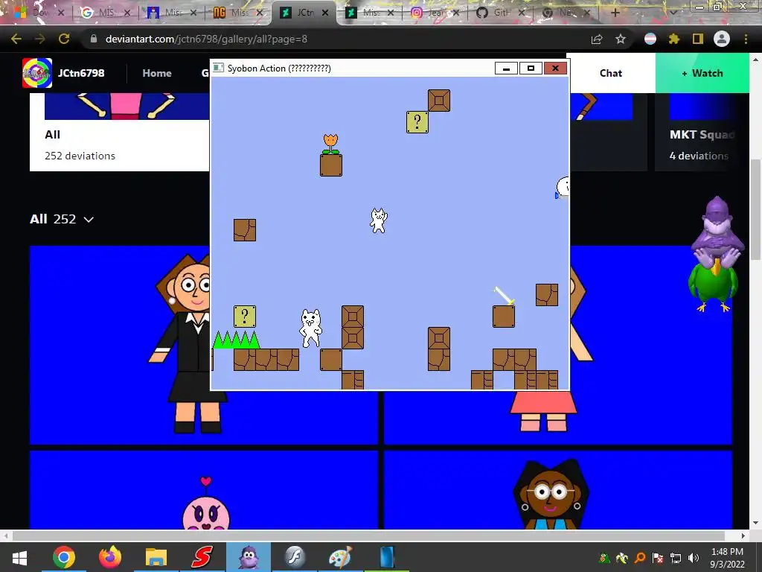Close the active JCtn DeviantArt tab
762x572 pixels.
325,13
